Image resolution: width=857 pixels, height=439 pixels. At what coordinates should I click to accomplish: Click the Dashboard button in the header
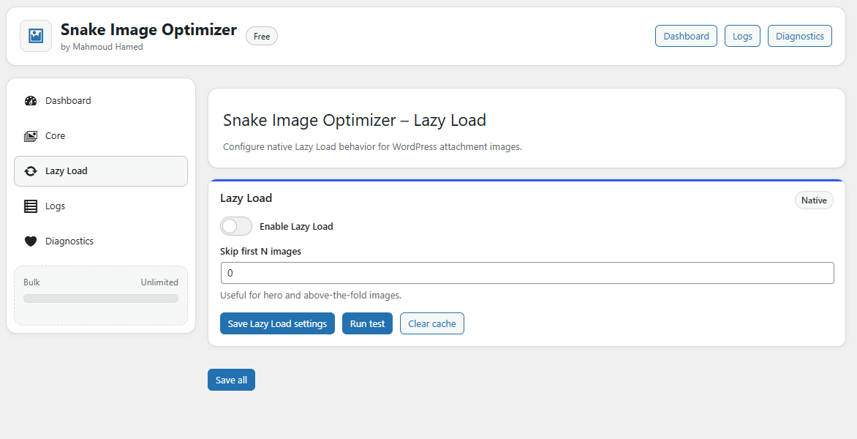click(x=686, y=36)
